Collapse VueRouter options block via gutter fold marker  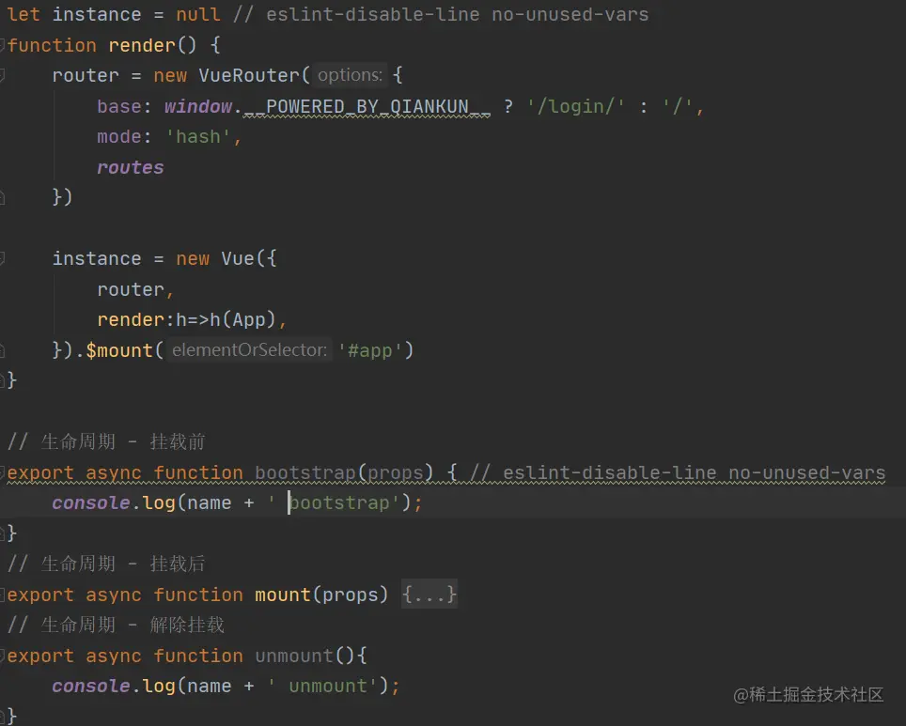point(2,76)
